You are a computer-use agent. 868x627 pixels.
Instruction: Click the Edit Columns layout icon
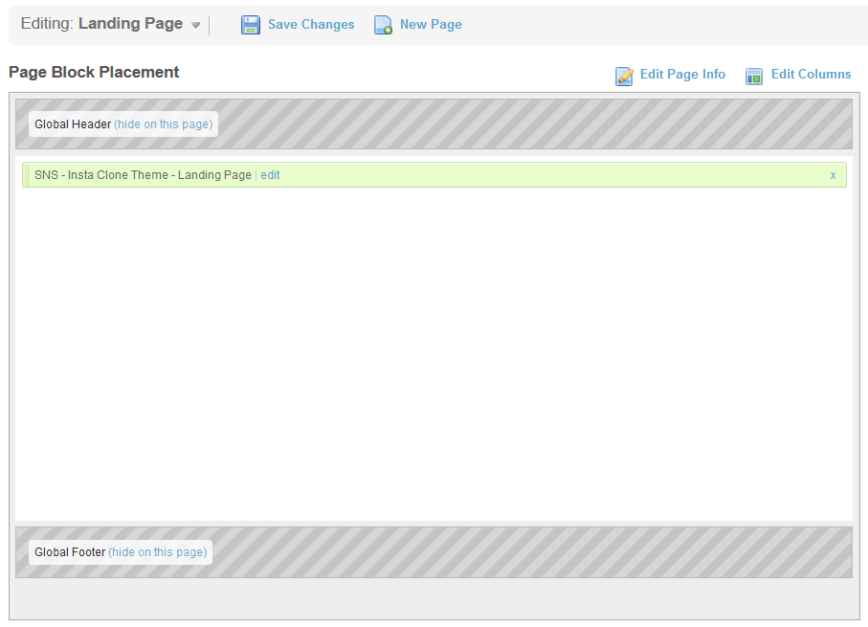754,76
